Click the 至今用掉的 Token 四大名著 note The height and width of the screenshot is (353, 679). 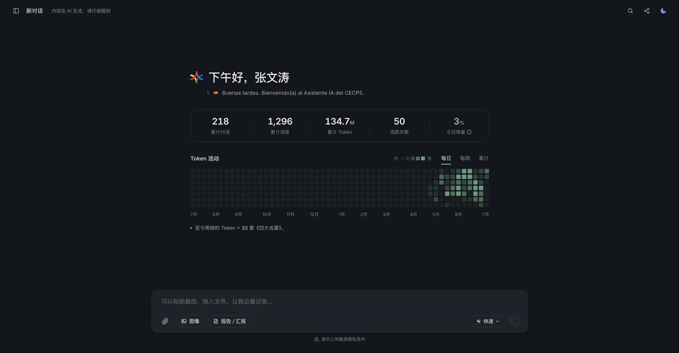pyautogui.click(x=240, y=228)
